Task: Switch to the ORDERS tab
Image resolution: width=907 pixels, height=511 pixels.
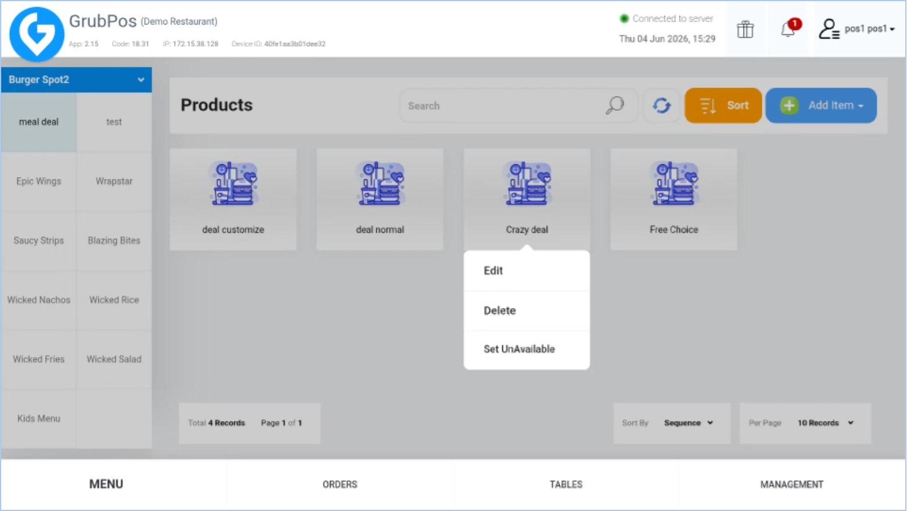Action: pos(340,484)
